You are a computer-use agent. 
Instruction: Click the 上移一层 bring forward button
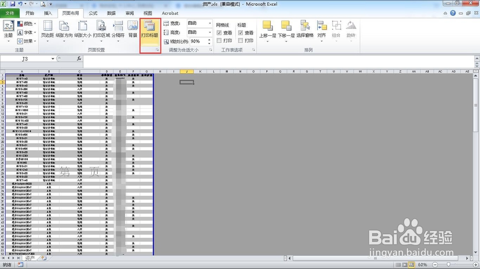(267, 32)
